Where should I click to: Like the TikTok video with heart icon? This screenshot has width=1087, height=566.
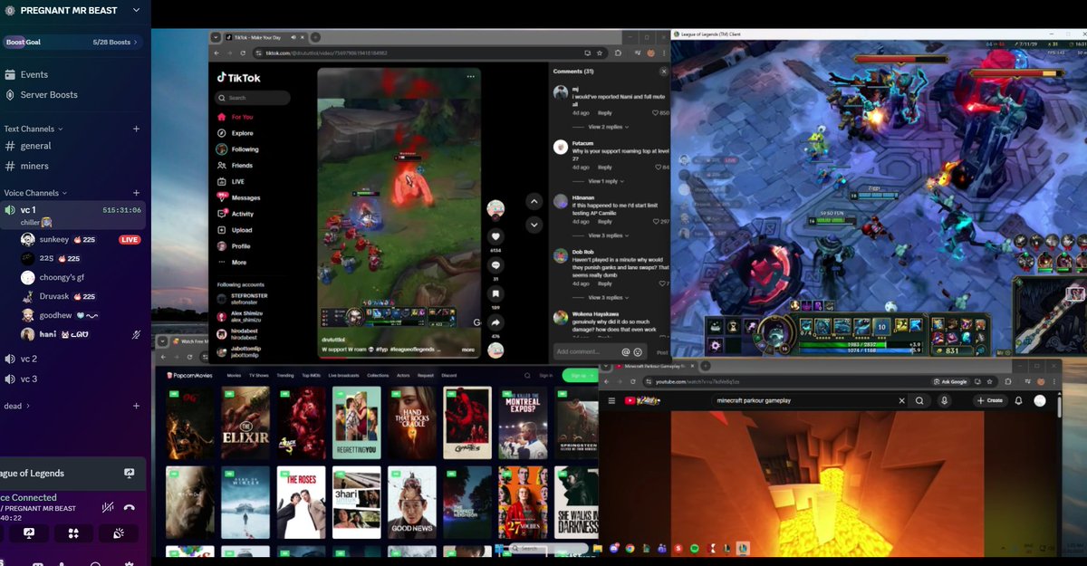[495, 236]
